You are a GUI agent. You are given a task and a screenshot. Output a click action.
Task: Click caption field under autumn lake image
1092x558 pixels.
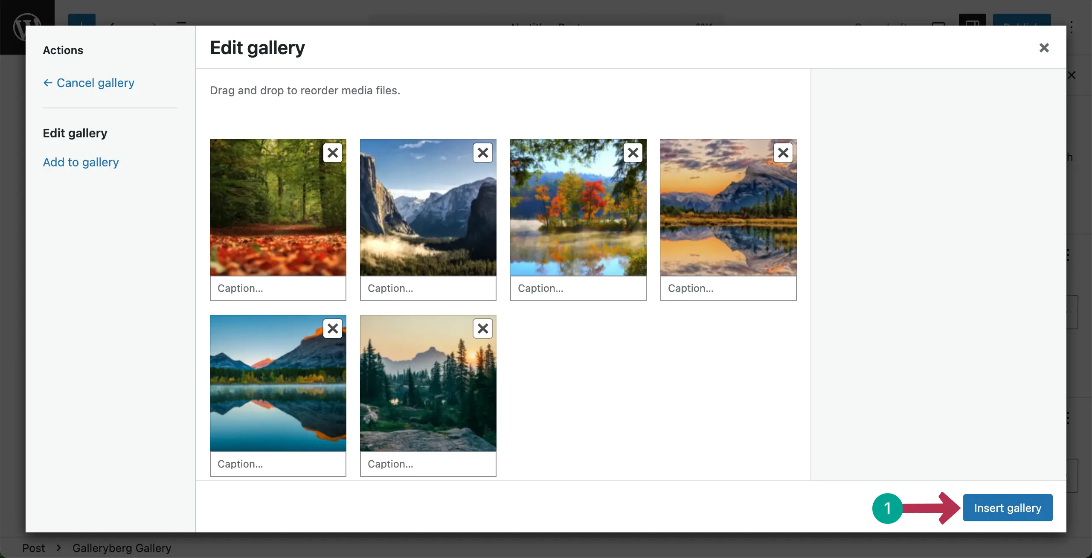point(578,288)
